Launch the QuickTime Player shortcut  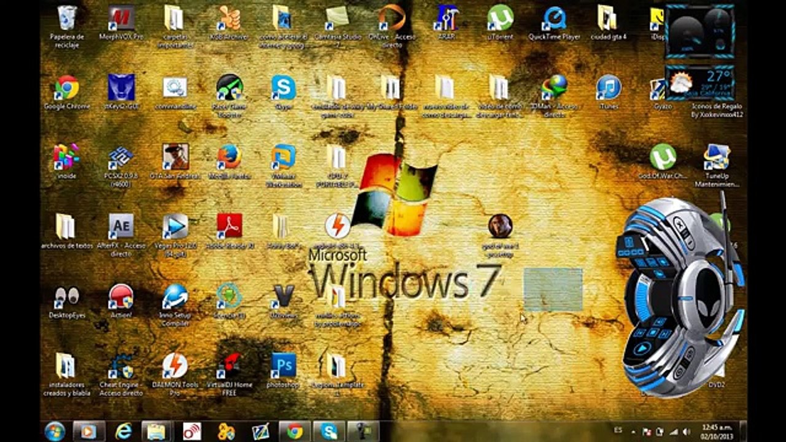coord(554,18)
